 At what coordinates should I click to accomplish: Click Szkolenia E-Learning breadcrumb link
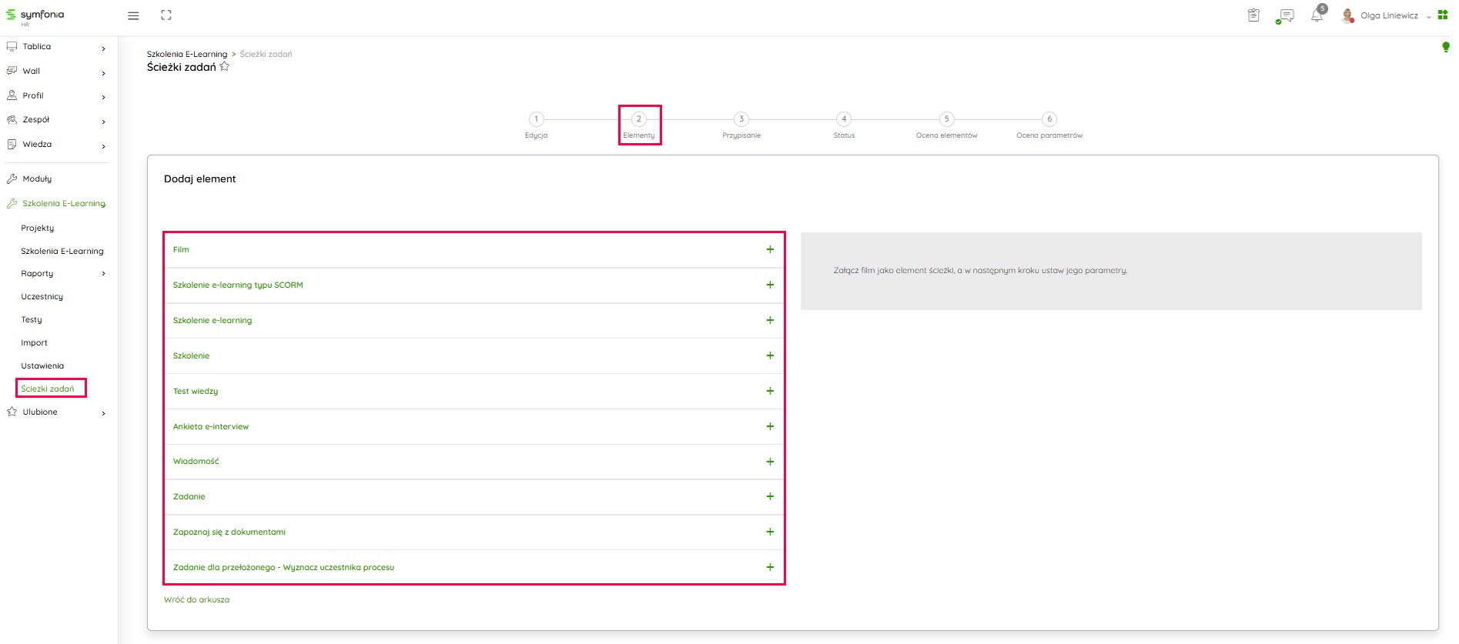pyautogui.click(x=187, y=54)
